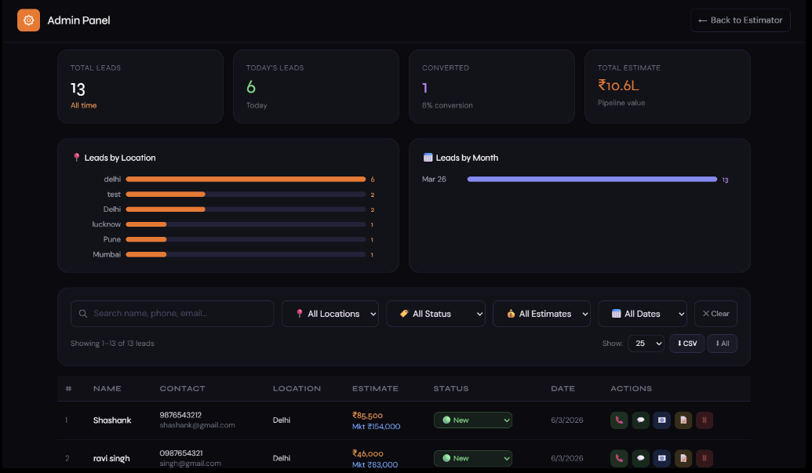
Task: Delete the Shashank lead via trash icon
Action: tap(704, 420)
